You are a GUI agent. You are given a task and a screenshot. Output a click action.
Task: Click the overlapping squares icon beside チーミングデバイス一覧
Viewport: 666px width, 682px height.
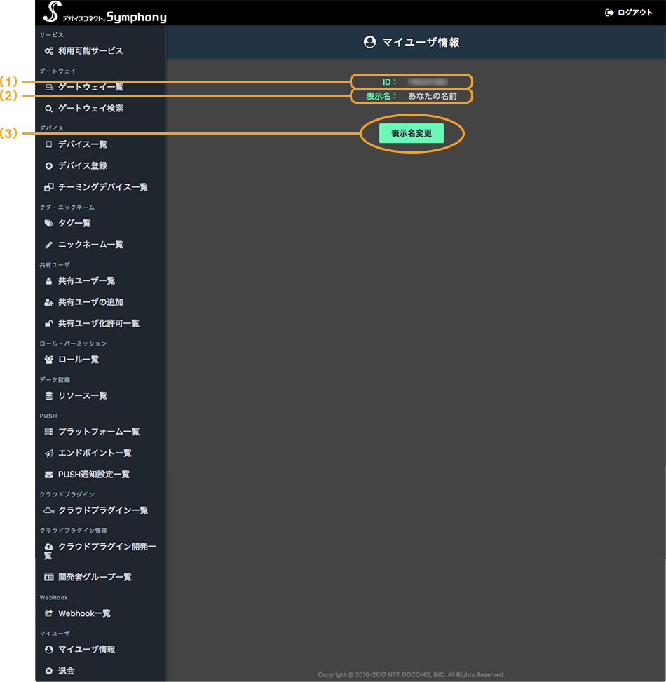click(x=48, y=187)
